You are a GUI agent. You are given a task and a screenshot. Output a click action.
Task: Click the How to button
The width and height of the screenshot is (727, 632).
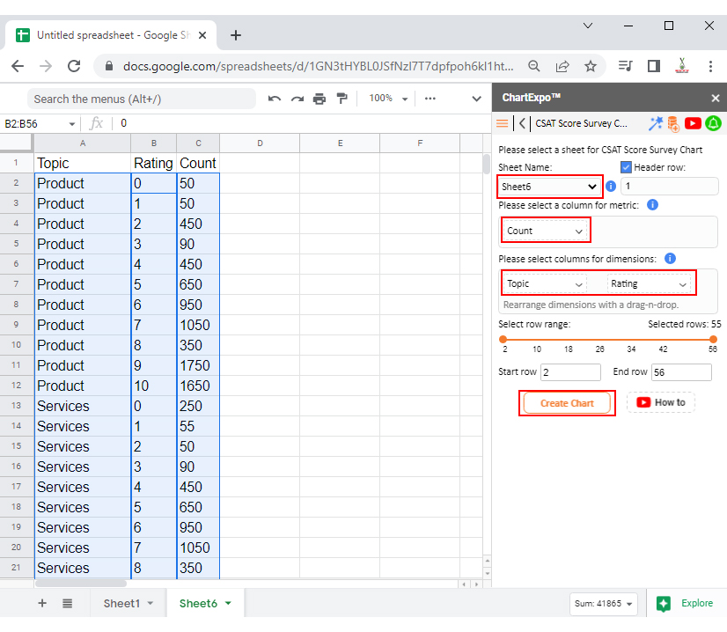coord(661,402)
